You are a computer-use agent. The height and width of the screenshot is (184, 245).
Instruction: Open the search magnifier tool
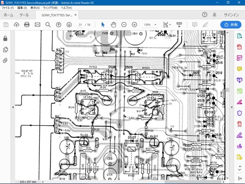coord(48,25)
